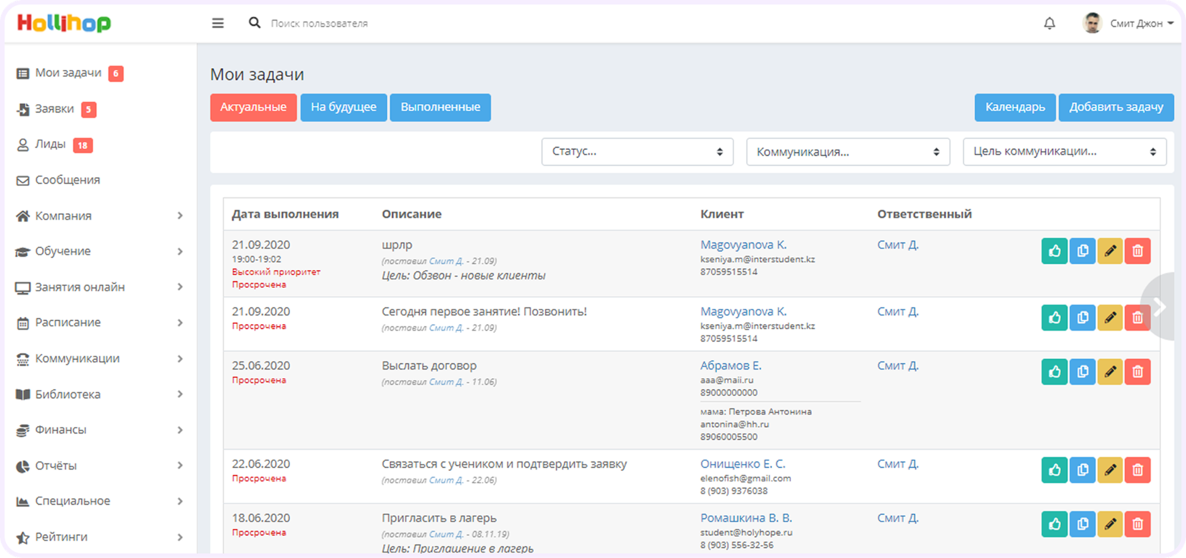This screenshot has width=1186, height=558.
Task: Open client Абрамов Е. link
Action: coord(731,365)
